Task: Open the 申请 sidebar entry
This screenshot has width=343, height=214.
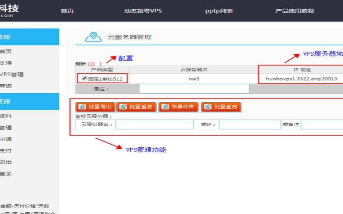Action: [x=6, y=139]
